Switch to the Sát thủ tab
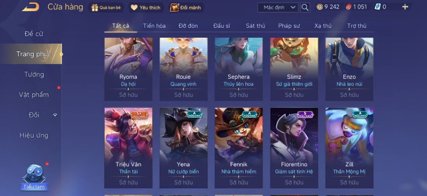 256,26
